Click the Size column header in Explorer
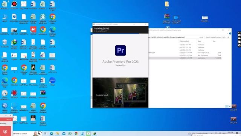Image resolution: width=241 pixels, height=136 pixels. (x=214, y=41)
